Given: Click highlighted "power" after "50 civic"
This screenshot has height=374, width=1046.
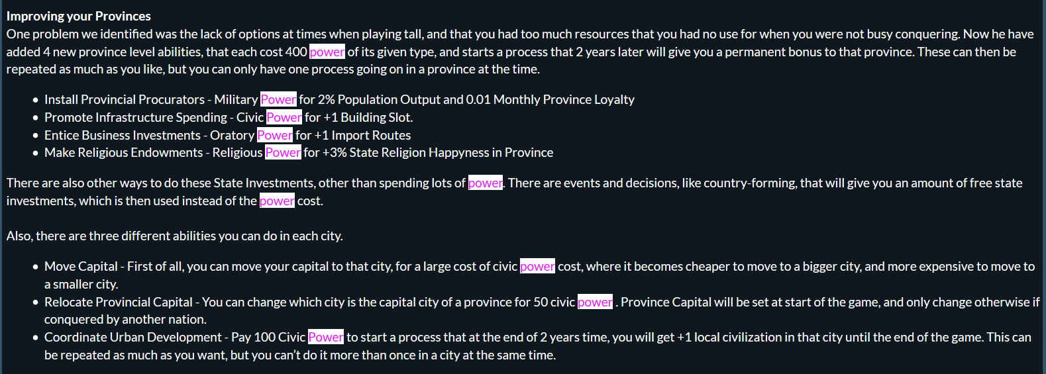Looking at the screenshot, I should pos(595,302).
